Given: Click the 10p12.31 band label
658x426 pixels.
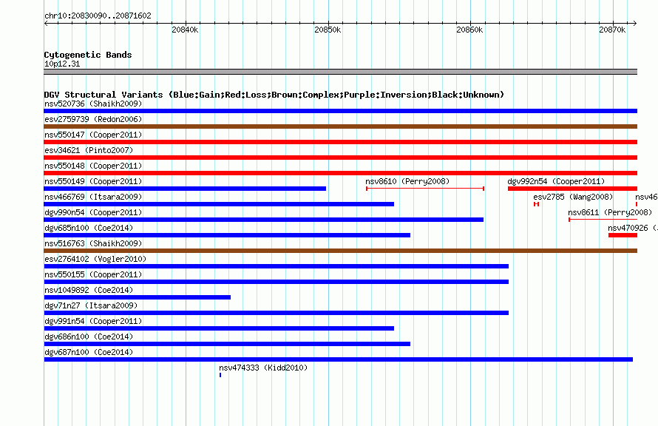Looking at the screenshot, I should (62, 64).
